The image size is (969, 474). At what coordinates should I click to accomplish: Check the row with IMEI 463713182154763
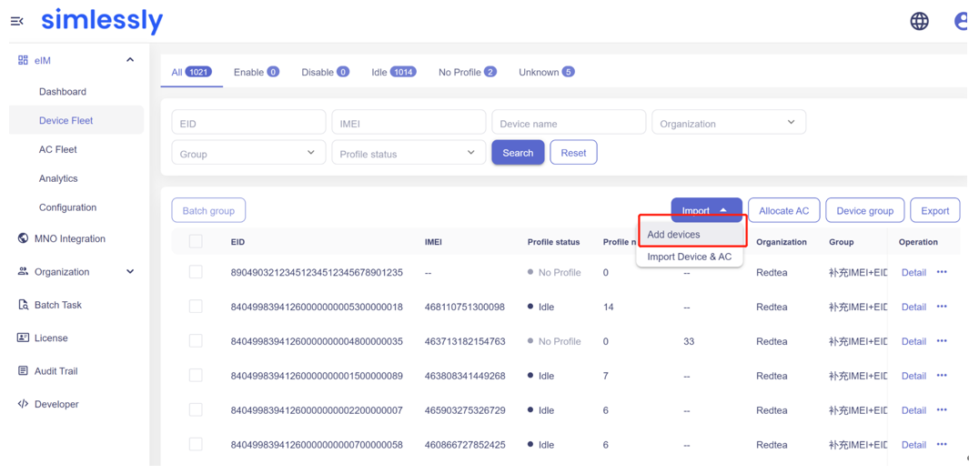[196, 341]
